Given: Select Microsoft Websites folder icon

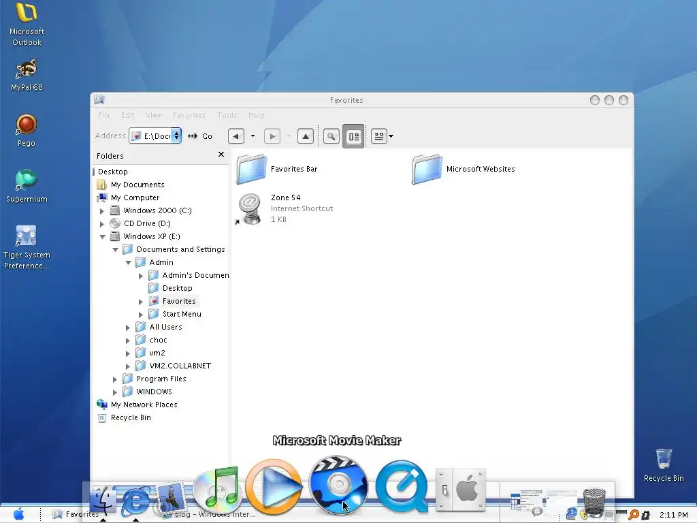Looking at the screenshot, I should point(427,169).
